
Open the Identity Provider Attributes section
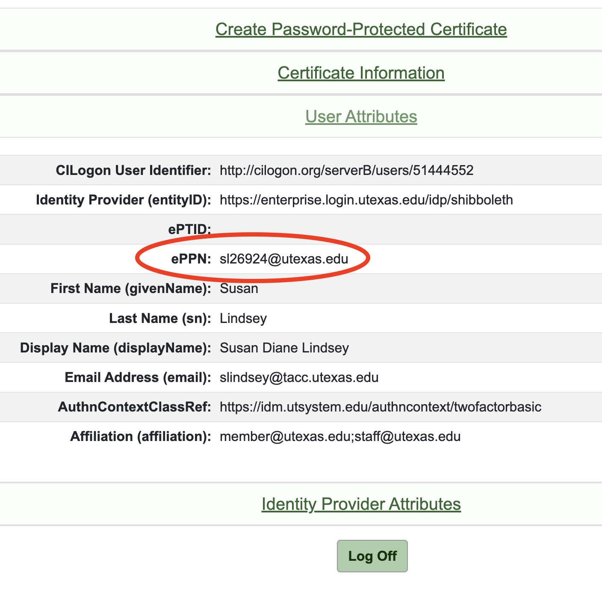[361, 504]
